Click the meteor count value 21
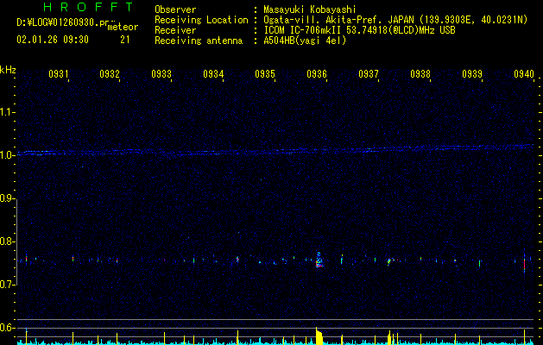Viewport: 543px width, 345px height. tap(125, 40)
